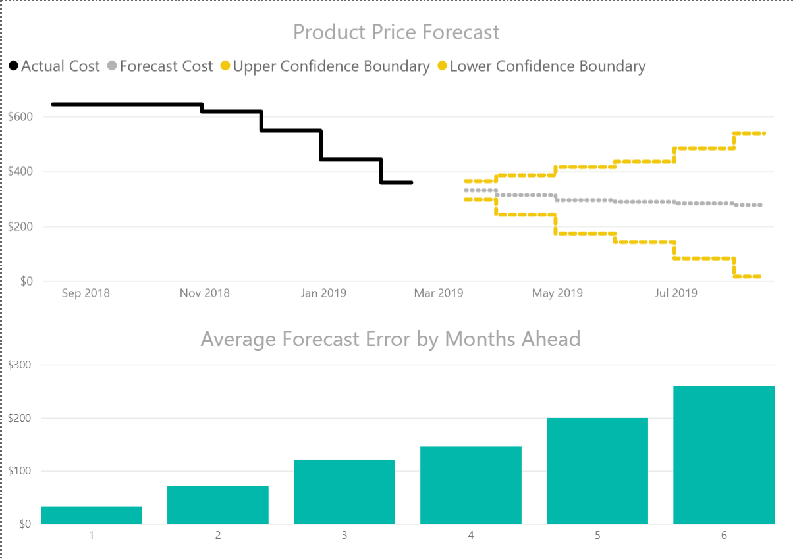
Task: Select the "Actual Cost" legend label
Action: pyautogui.click(x=61, y=66)
